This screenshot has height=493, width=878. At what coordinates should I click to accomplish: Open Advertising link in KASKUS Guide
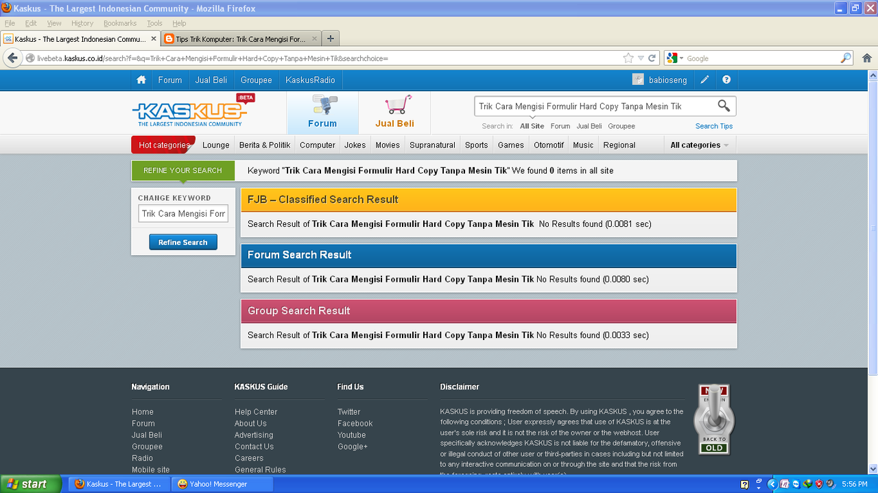coord(254,435)
